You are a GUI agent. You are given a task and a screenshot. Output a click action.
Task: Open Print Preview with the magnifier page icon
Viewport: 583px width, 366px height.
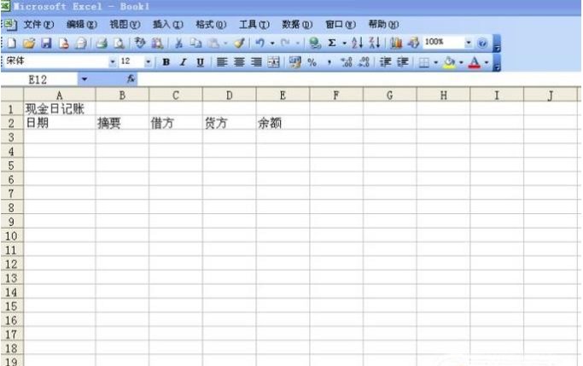[x=119, y=44]
